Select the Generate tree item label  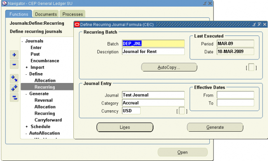coord(39,94)
